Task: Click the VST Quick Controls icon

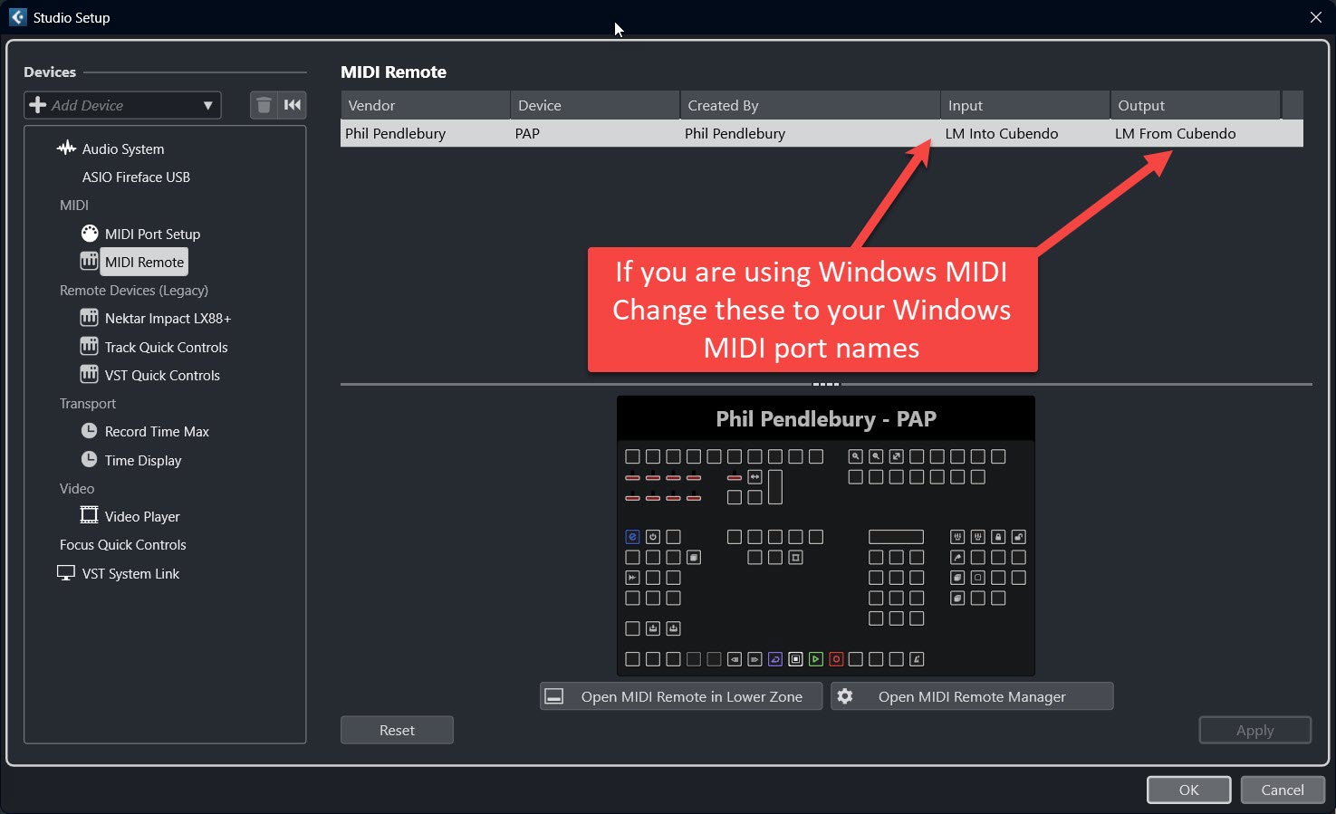Action: (x=89, y=374)
